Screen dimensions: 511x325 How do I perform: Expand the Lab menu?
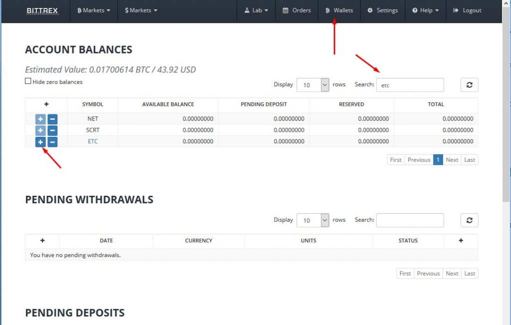pos(256,10)
